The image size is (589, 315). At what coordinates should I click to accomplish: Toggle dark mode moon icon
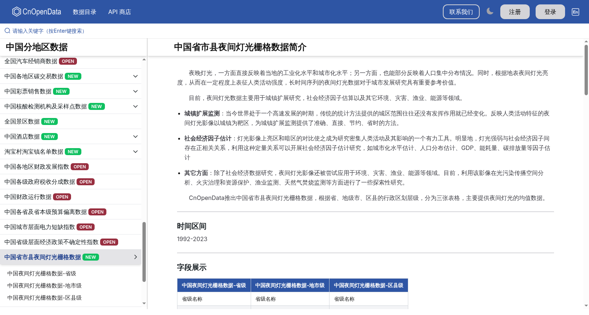[490, 11]
